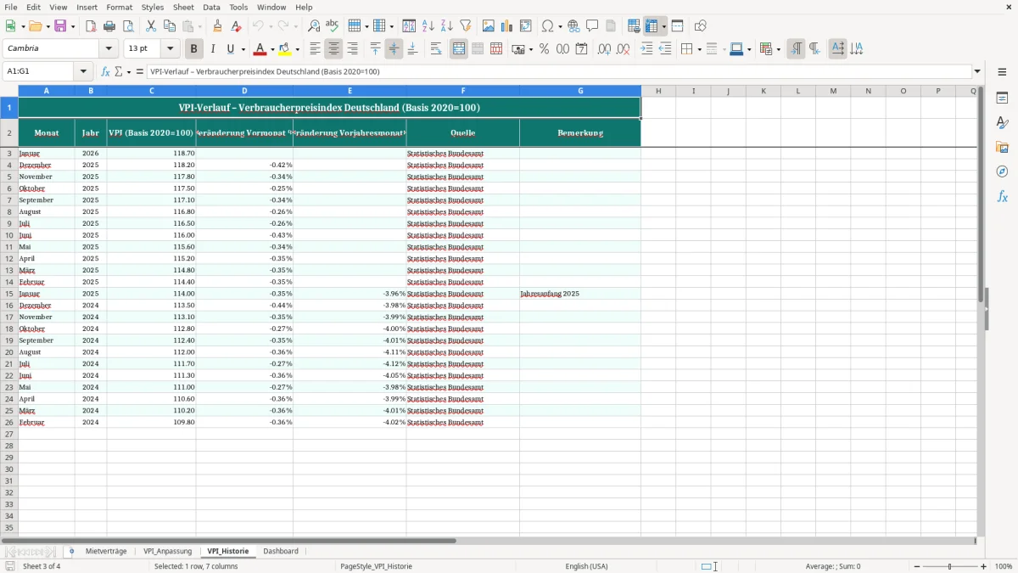This screenshot has width=1018, height=573.
Task: Insert an image
Action: click(489, 26)
